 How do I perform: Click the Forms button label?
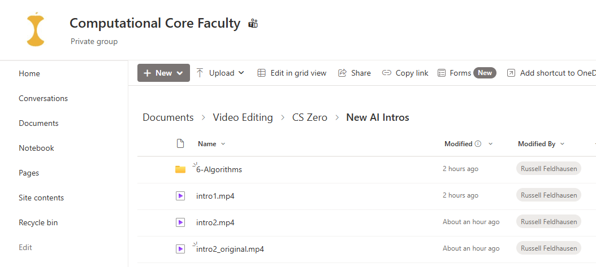click(460, 73)
